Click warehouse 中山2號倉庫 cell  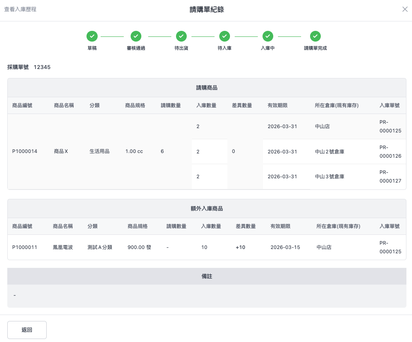click(329, 152)
